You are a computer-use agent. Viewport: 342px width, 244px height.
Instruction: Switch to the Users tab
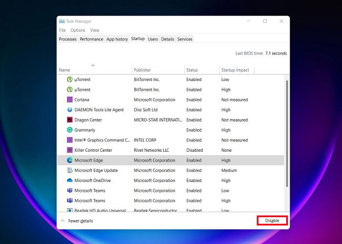152,39
